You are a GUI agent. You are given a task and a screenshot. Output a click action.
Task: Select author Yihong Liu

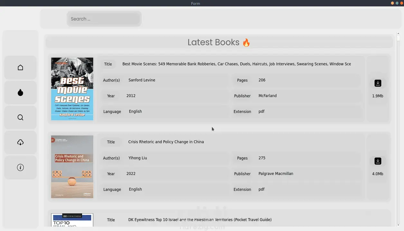coord(138,158)
